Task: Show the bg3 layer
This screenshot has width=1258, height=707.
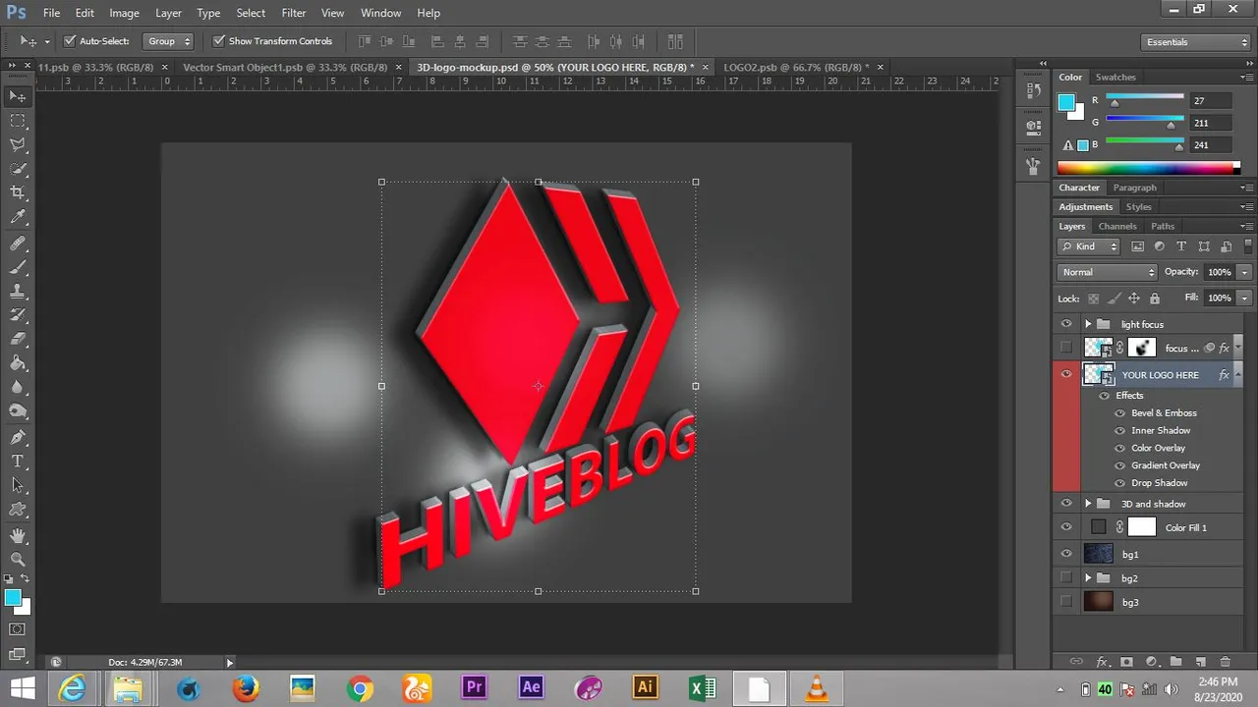Action: (1066, 602)
